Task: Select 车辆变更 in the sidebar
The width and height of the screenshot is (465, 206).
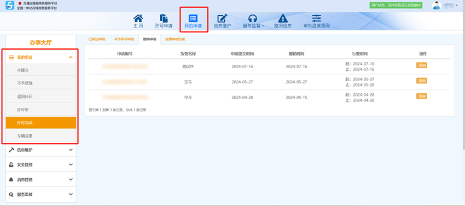Action: (41, 136)
